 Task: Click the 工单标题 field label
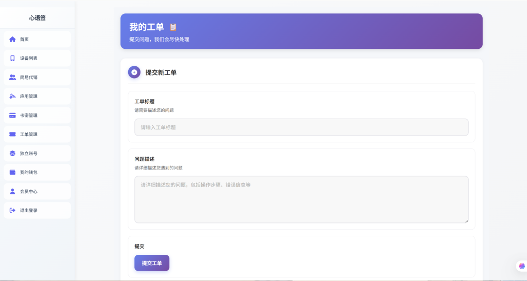[145, 101]
